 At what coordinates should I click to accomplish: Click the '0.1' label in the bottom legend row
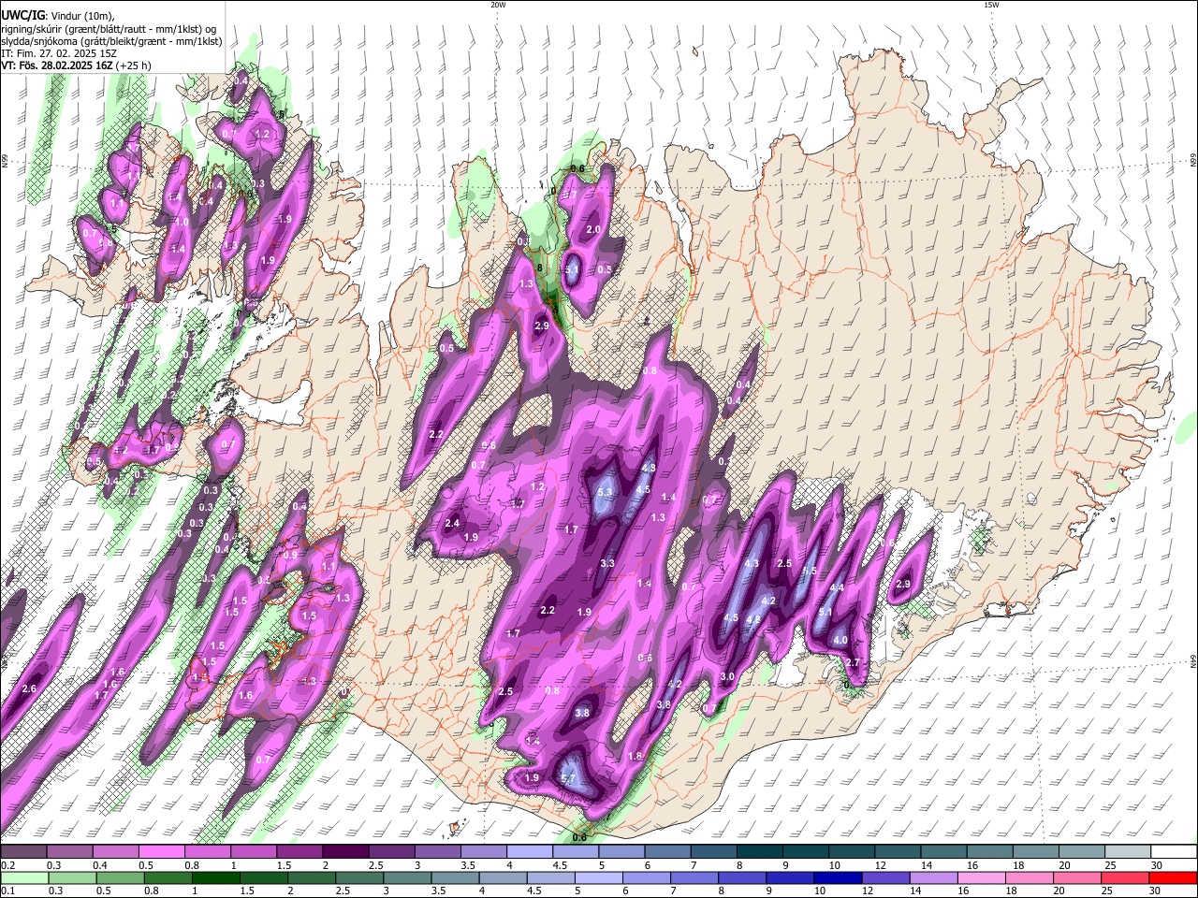(x=8, y=891)
